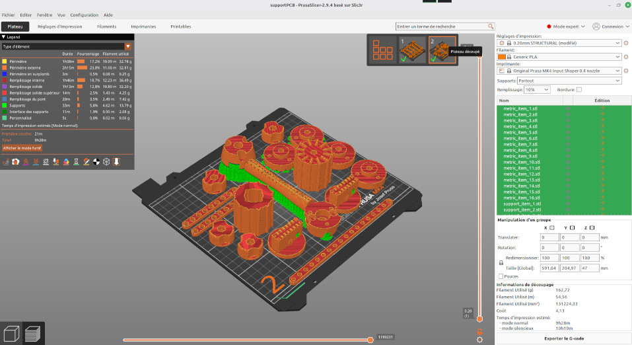Select bed 1 thumbnail
This screenshot has height=345, width=632.
pos(412,50)
